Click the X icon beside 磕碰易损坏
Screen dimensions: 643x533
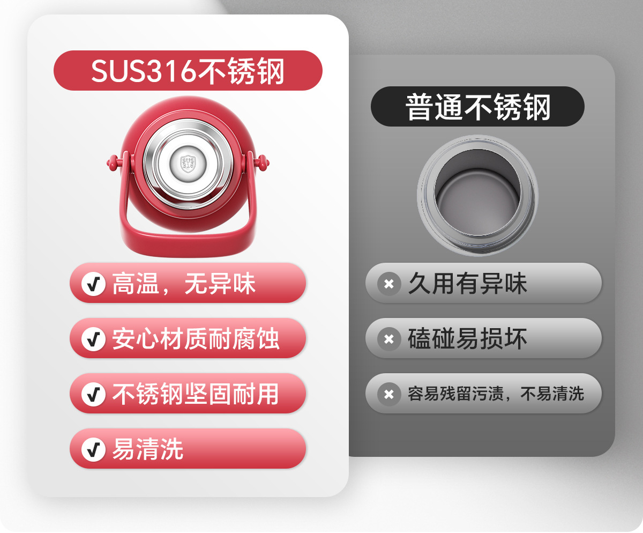[x=389, y=339]
